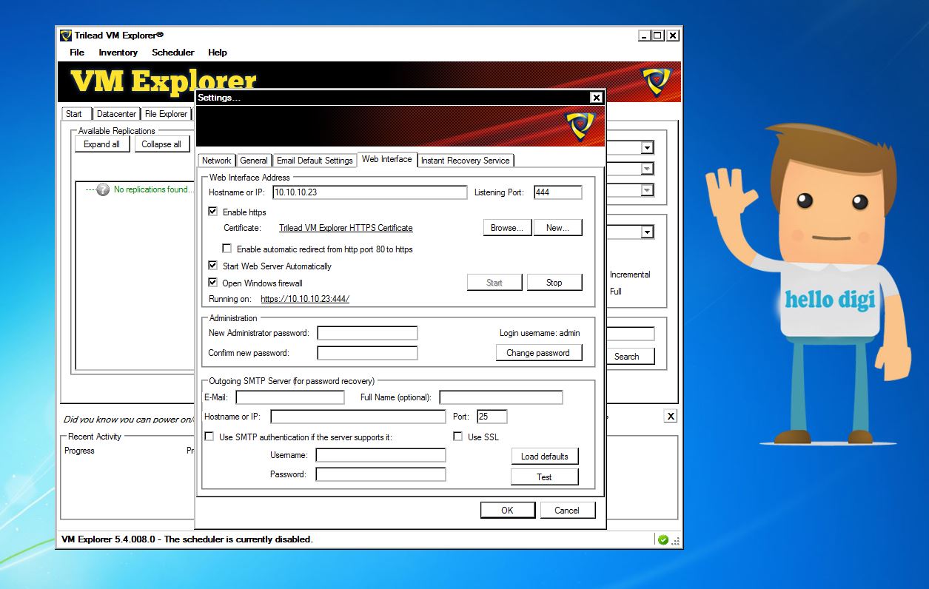Click the Trilead shield logo in Settings dialog
Viewport: 929px width, 589px height.
tap(580, 125)
